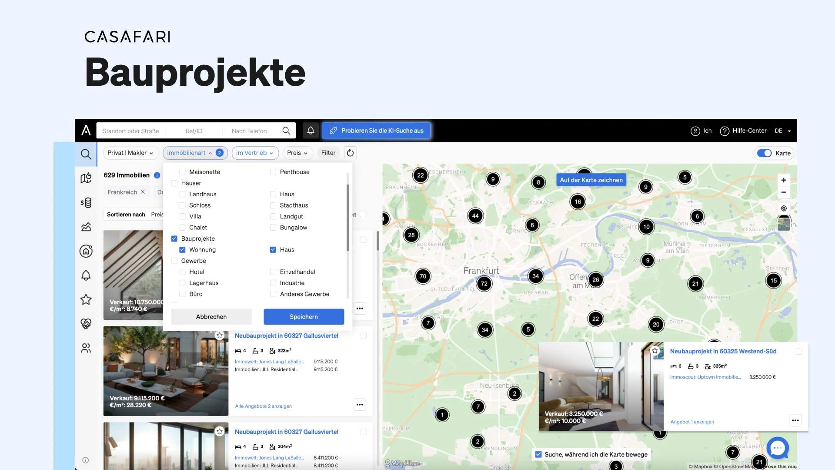835x470 pixels.
Task: Click the info icon next to 629 Immobilien
Action: [x=157, y=175]
